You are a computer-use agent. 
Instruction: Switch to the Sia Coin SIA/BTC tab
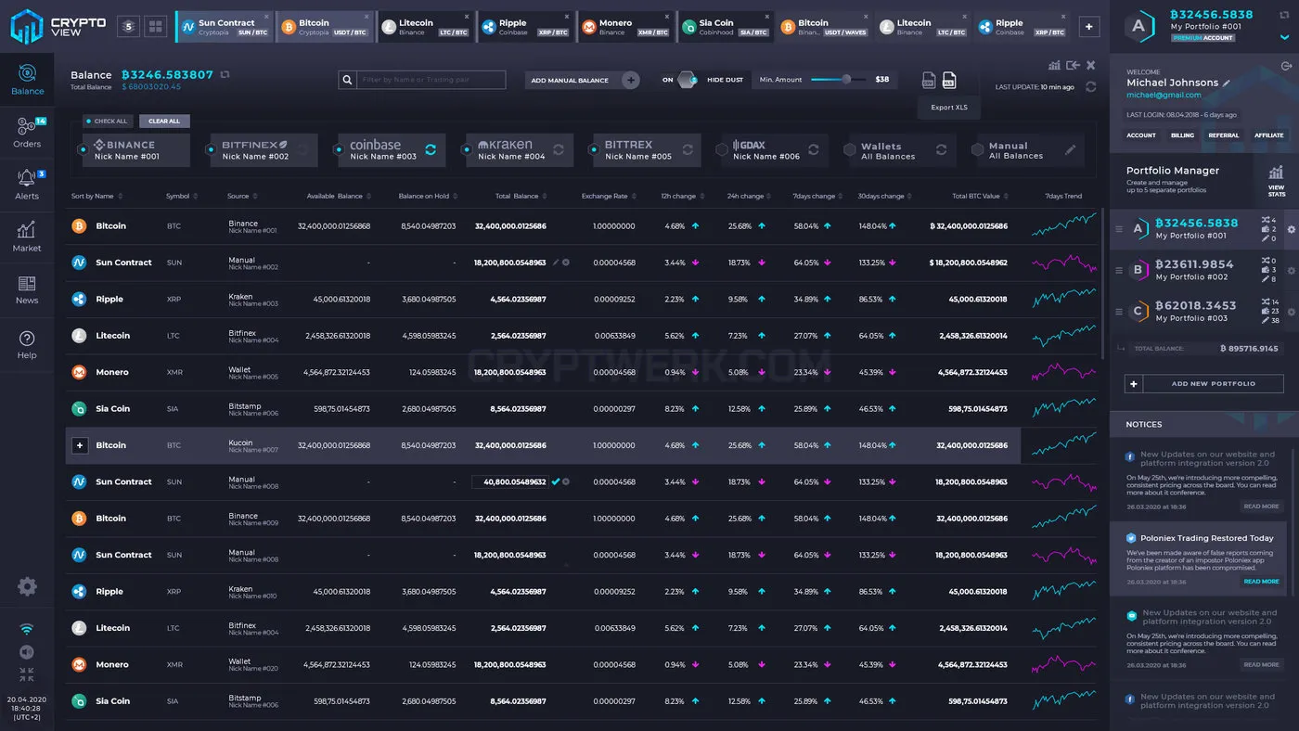point(725,27)
